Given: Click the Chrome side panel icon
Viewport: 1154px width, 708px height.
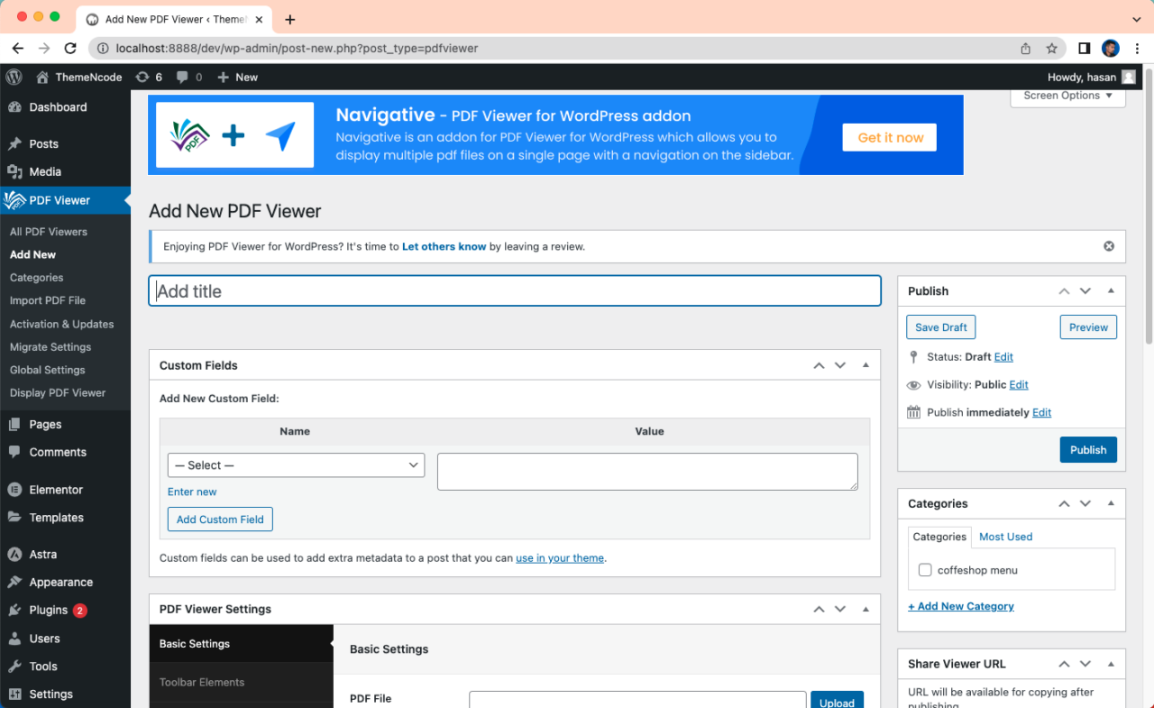Looking at the screenshot, I should 1085,49.
